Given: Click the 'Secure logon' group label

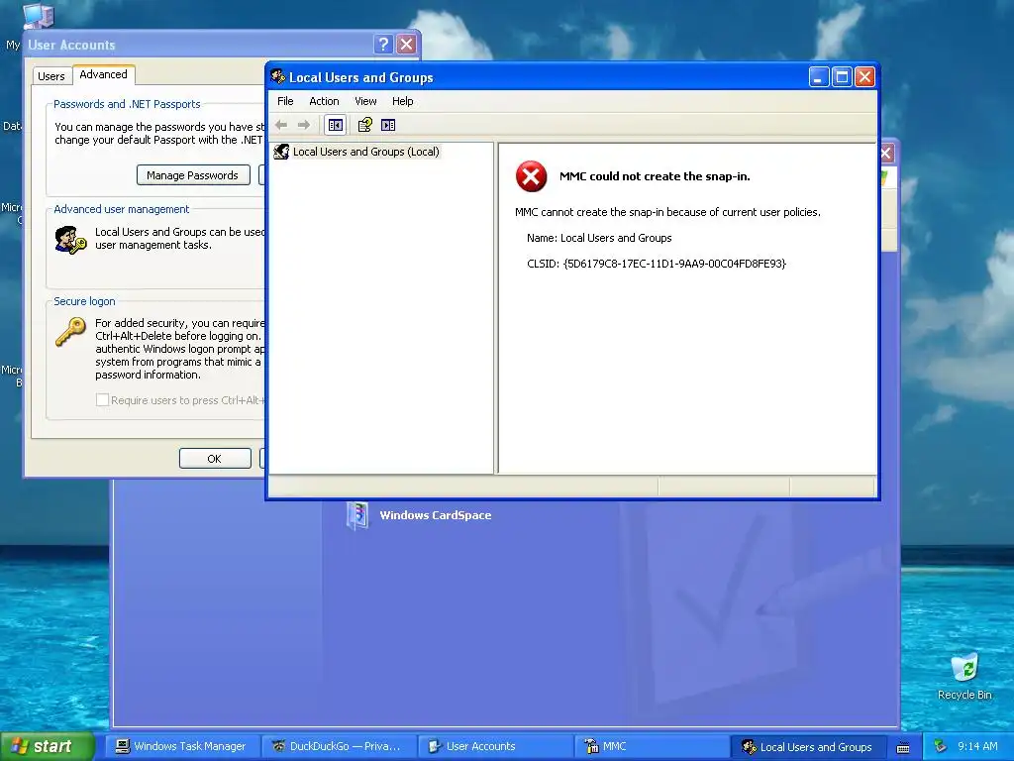Looking at the screenshot, I should 85,301.
